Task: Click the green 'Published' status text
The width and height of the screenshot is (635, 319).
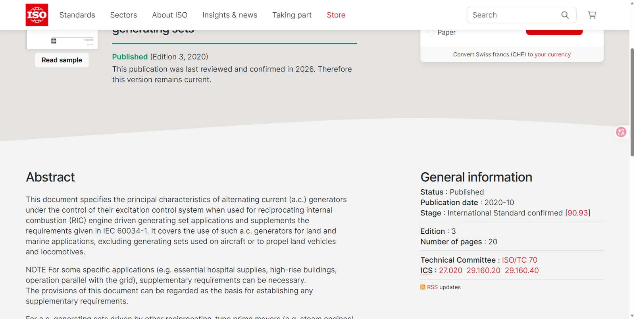Action: (x=130, y=57)
